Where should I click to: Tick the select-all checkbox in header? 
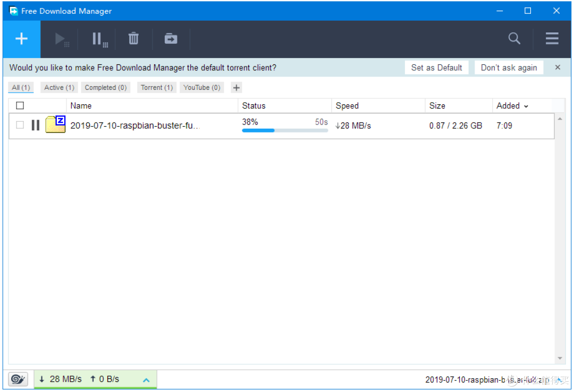click(x=20, y=106)
